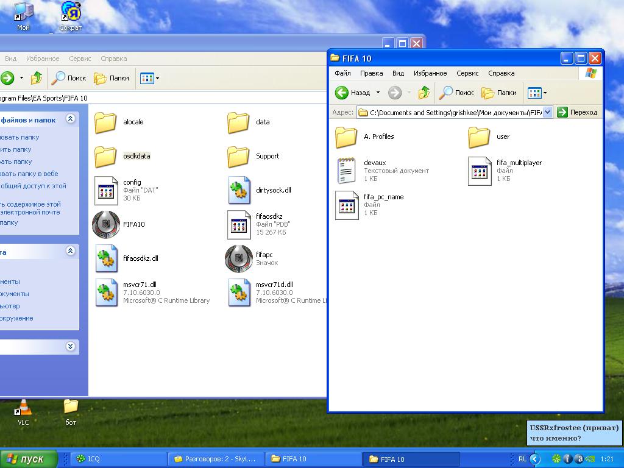Open Справка menu in back window
This screenshot has width=624, height=468.
(114, 58)
